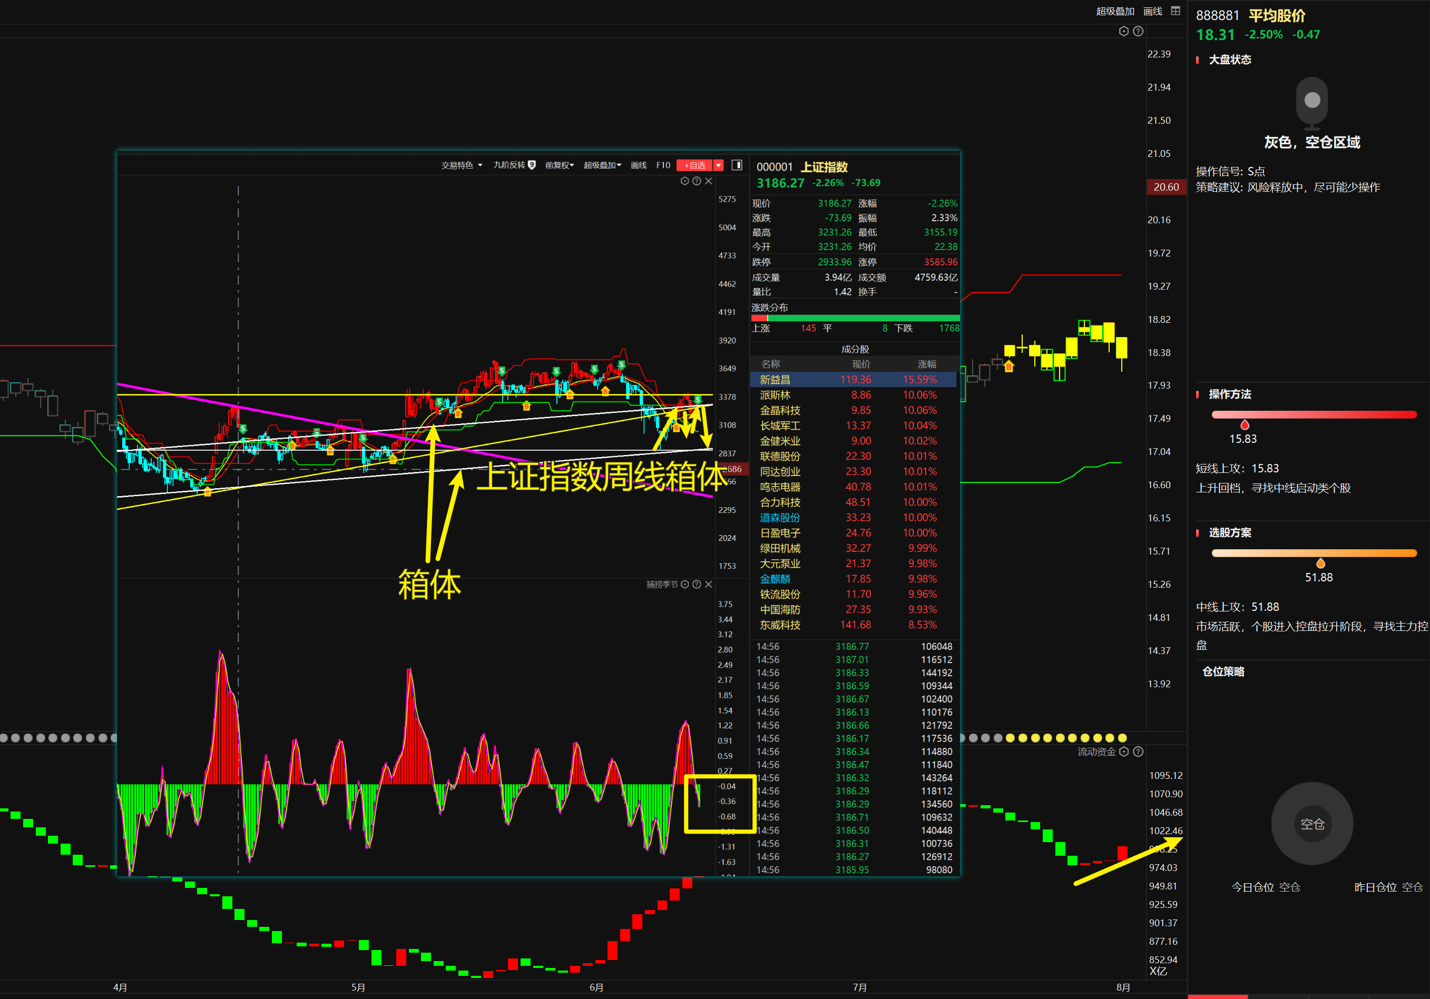Click the orange 中线上攻 slider marker
The width and height of the screenshot is (1430, 999).
tap(1320, 563)
